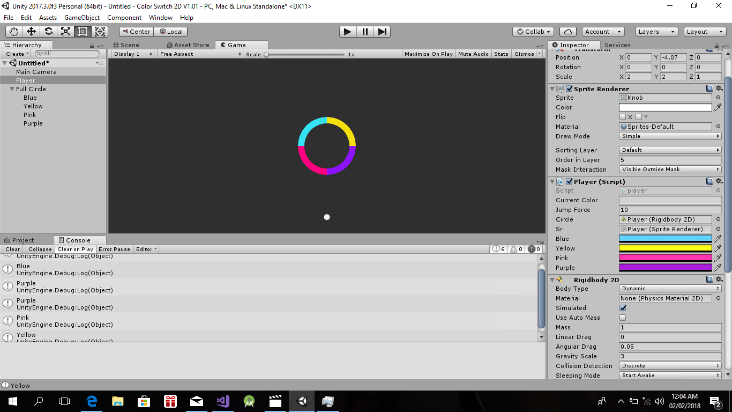Toggle Flip X checkbox
The width and height of the screenshot is (732, 412).
pos(623,117)
